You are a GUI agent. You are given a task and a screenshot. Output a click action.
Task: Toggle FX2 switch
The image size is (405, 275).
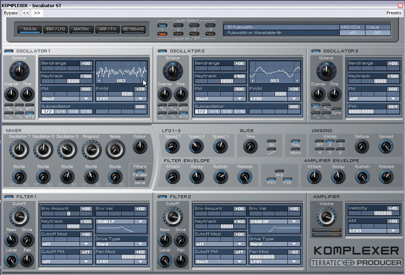tap(287, 179)
